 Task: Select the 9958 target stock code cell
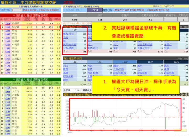pyautogui.click(x=95, y=10)
